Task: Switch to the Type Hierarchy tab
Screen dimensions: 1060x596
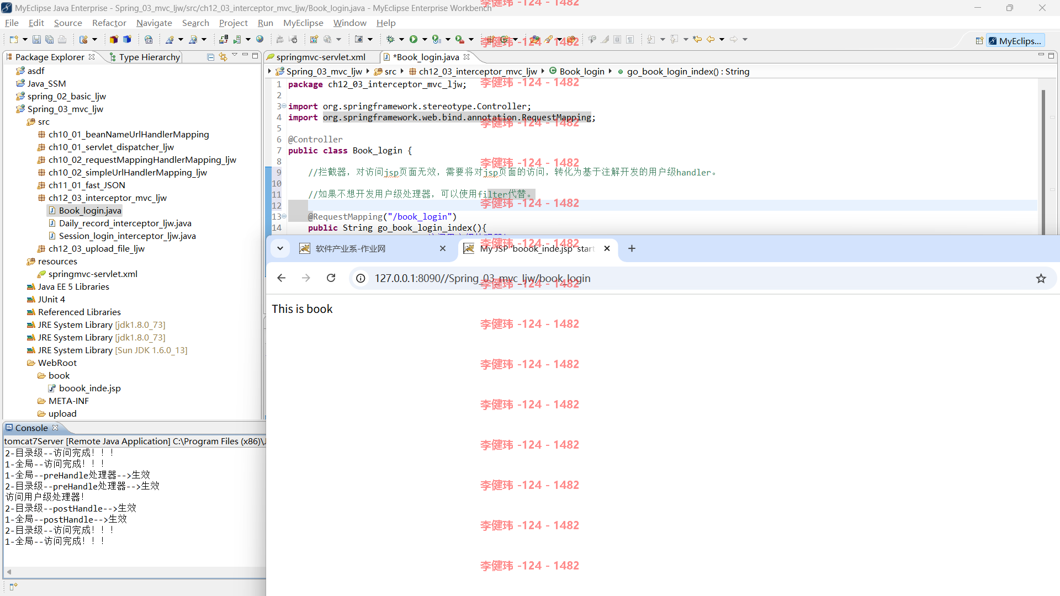Action: (145, 57)
